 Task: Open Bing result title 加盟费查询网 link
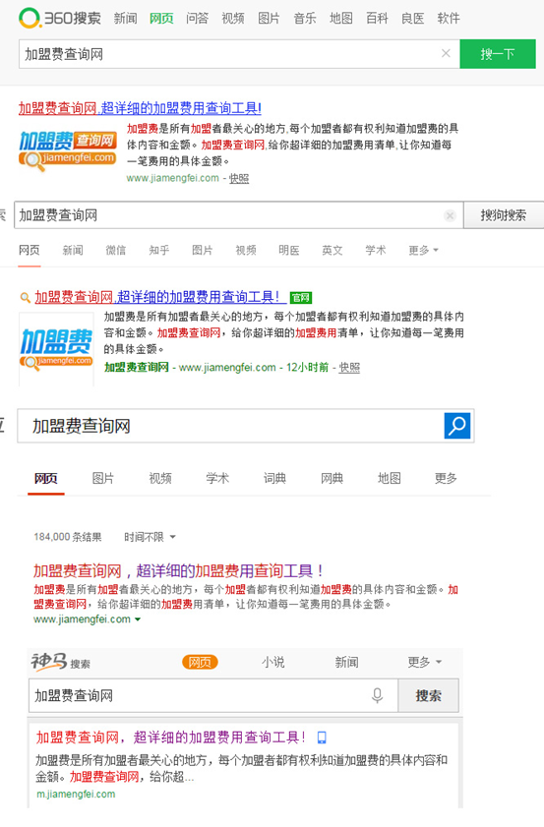click(178, 570)
